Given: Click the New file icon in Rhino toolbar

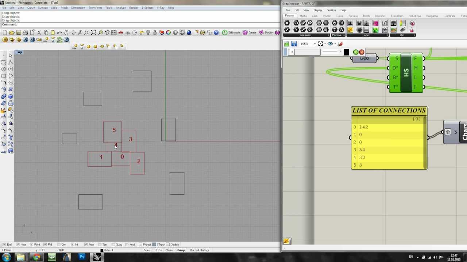Looking at the screenshot, I should point(5,32).
